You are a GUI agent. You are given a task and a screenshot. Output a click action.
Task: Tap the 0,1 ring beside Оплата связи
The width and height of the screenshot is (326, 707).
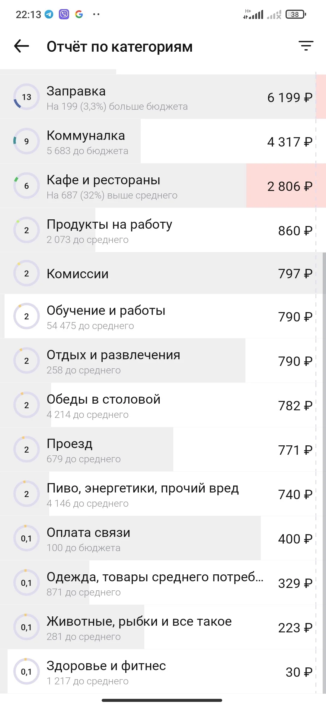click(x=27, y=538)
